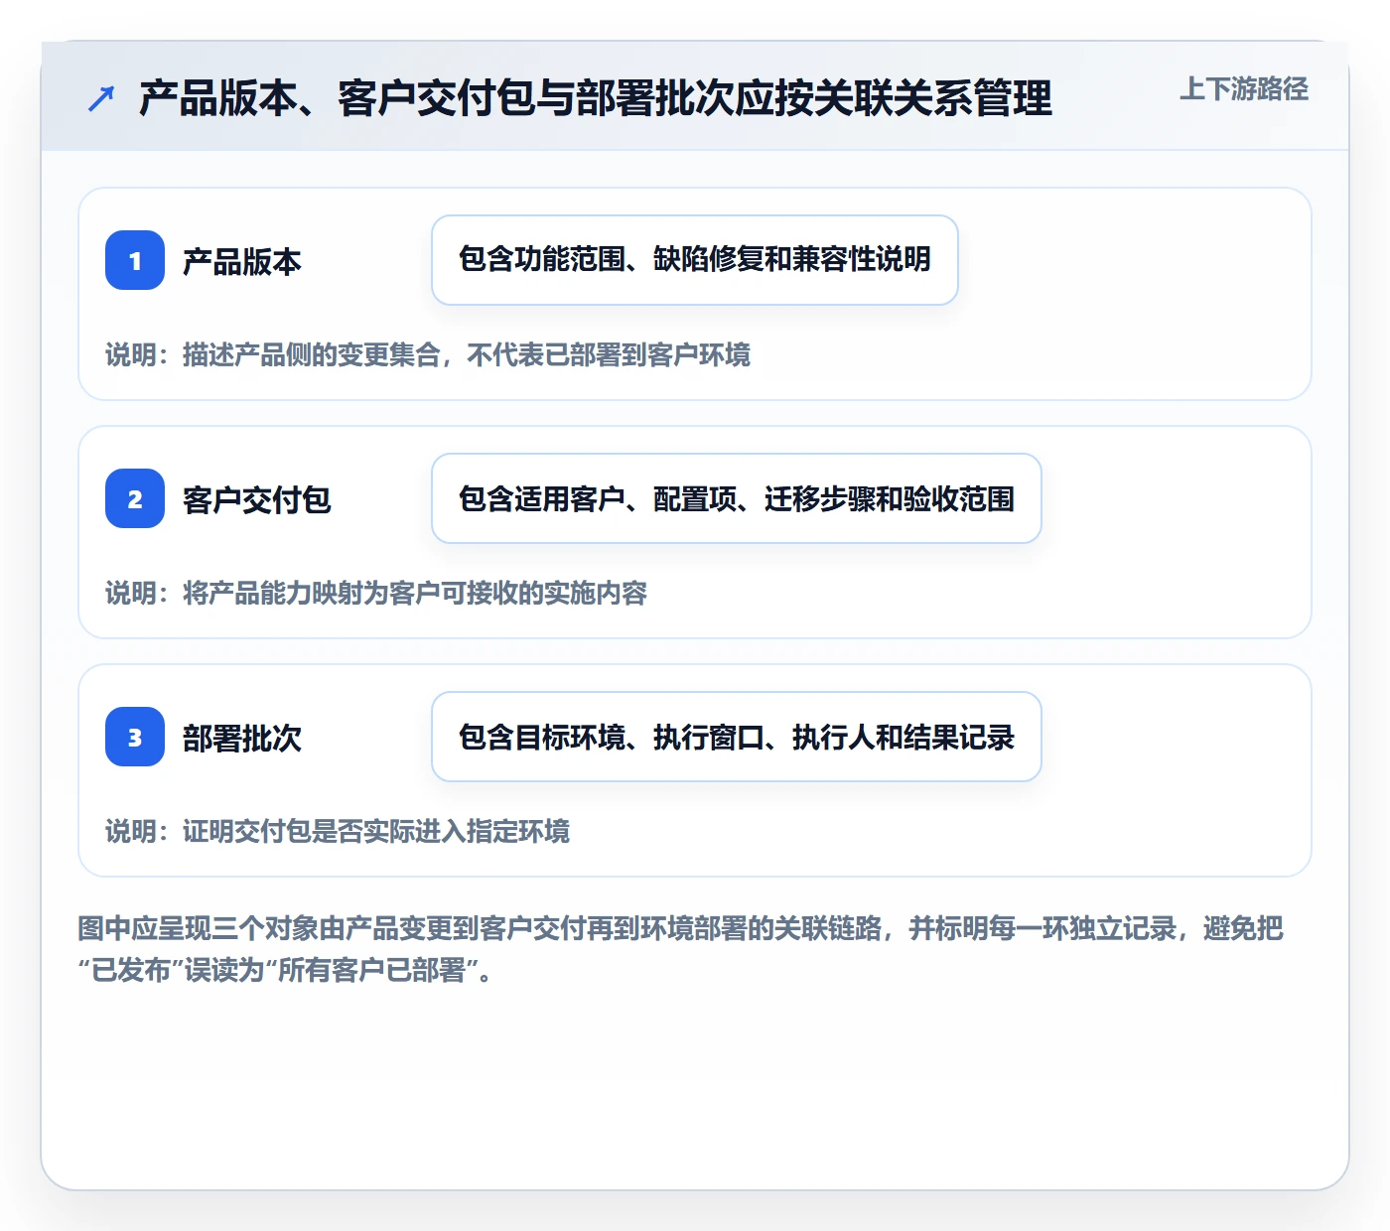Click the box 包含适用客户、配置项、迁移步骤和验收范围
Screen dimensions: 1390x1231
point(737,498)
